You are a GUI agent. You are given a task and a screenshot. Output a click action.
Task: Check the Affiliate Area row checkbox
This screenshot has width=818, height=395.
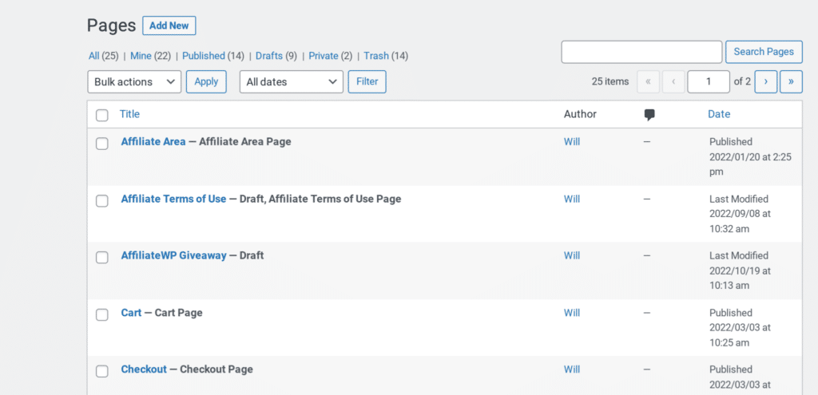[102, 144]
